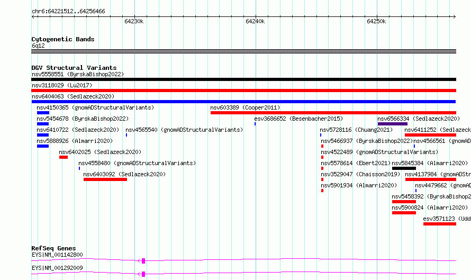Open EYS|NM_001292009 gene label

click(x=57, y=268)
